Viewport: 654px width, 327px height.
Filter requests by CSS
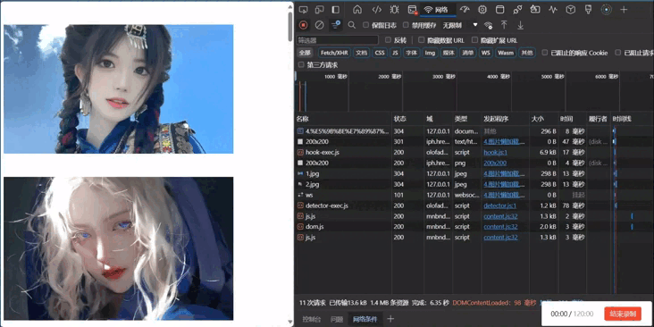(380, 53)
